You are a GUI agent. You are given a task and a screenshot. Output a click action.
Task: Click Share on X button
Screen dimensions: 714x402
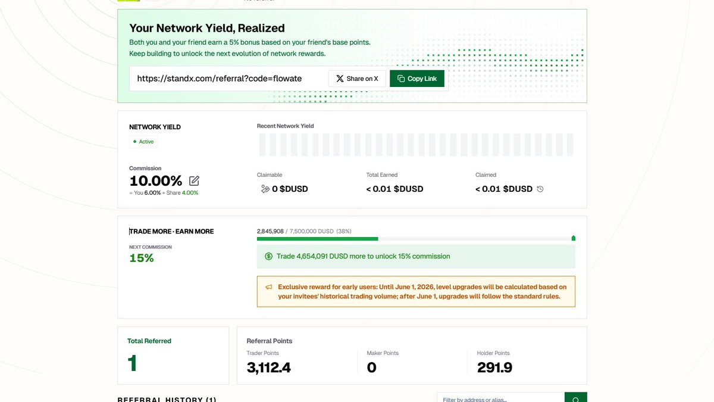[357, 79]
